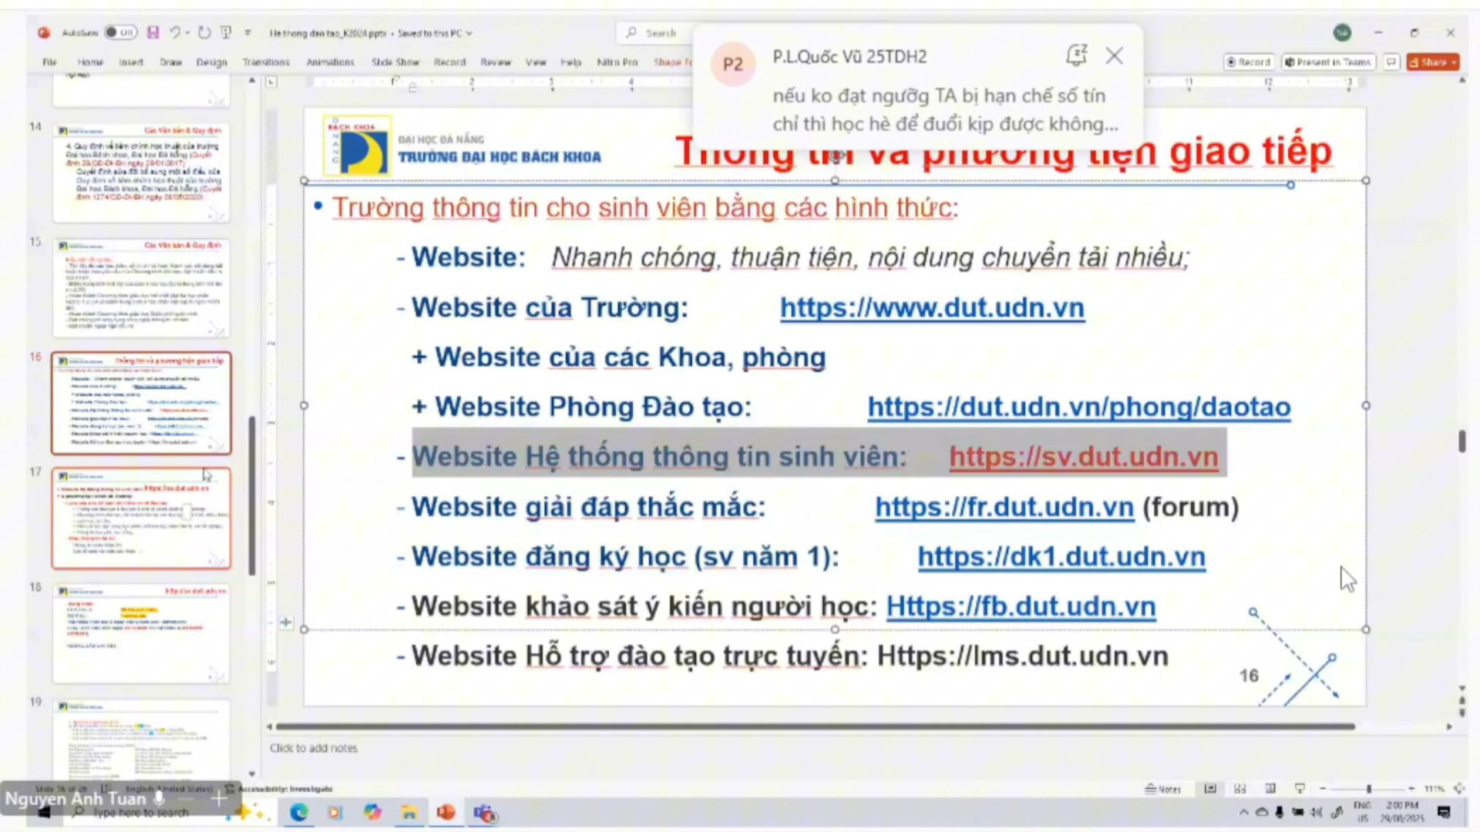This screenshot has height=832, width=1480.
Task: Click the Search box in title bar
Action: tap(655, 33)
